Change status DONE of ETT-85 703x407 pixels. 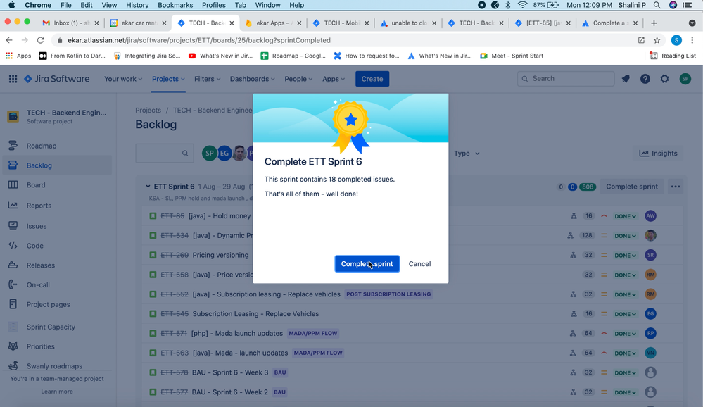point(625,216)
